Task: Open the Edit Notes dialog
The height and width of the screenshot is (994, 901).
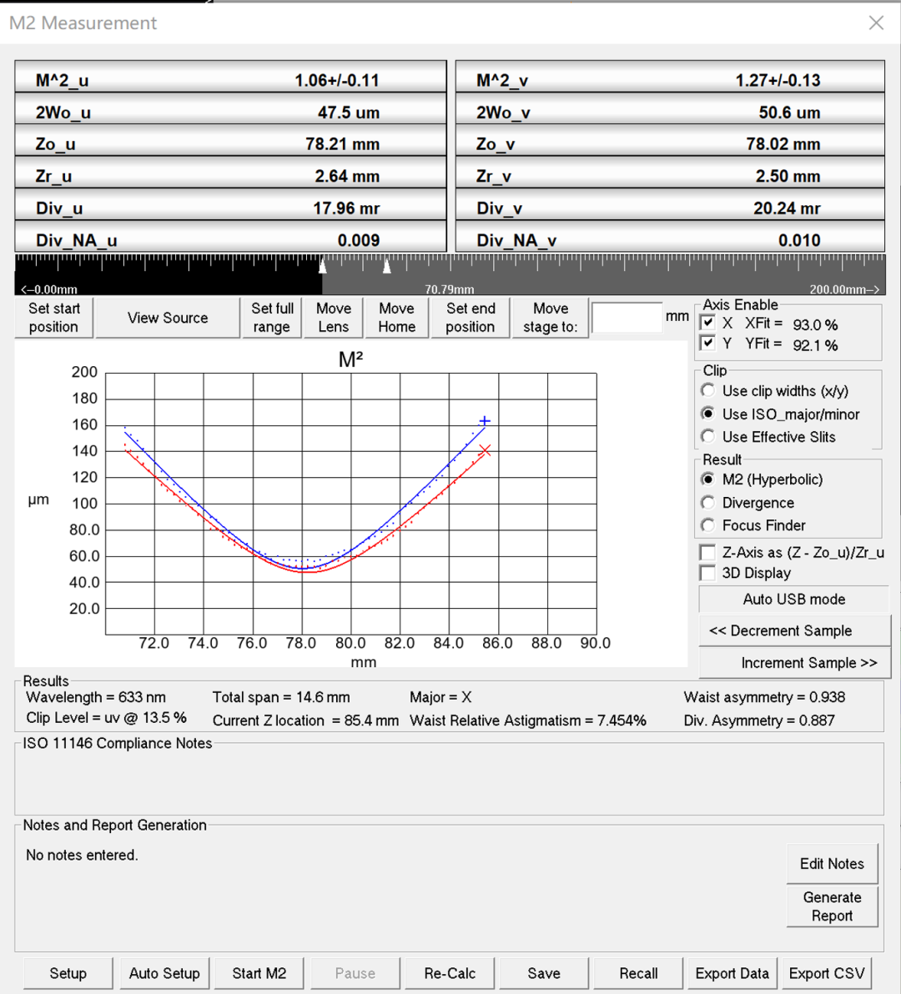Action: tap(832, 864)
